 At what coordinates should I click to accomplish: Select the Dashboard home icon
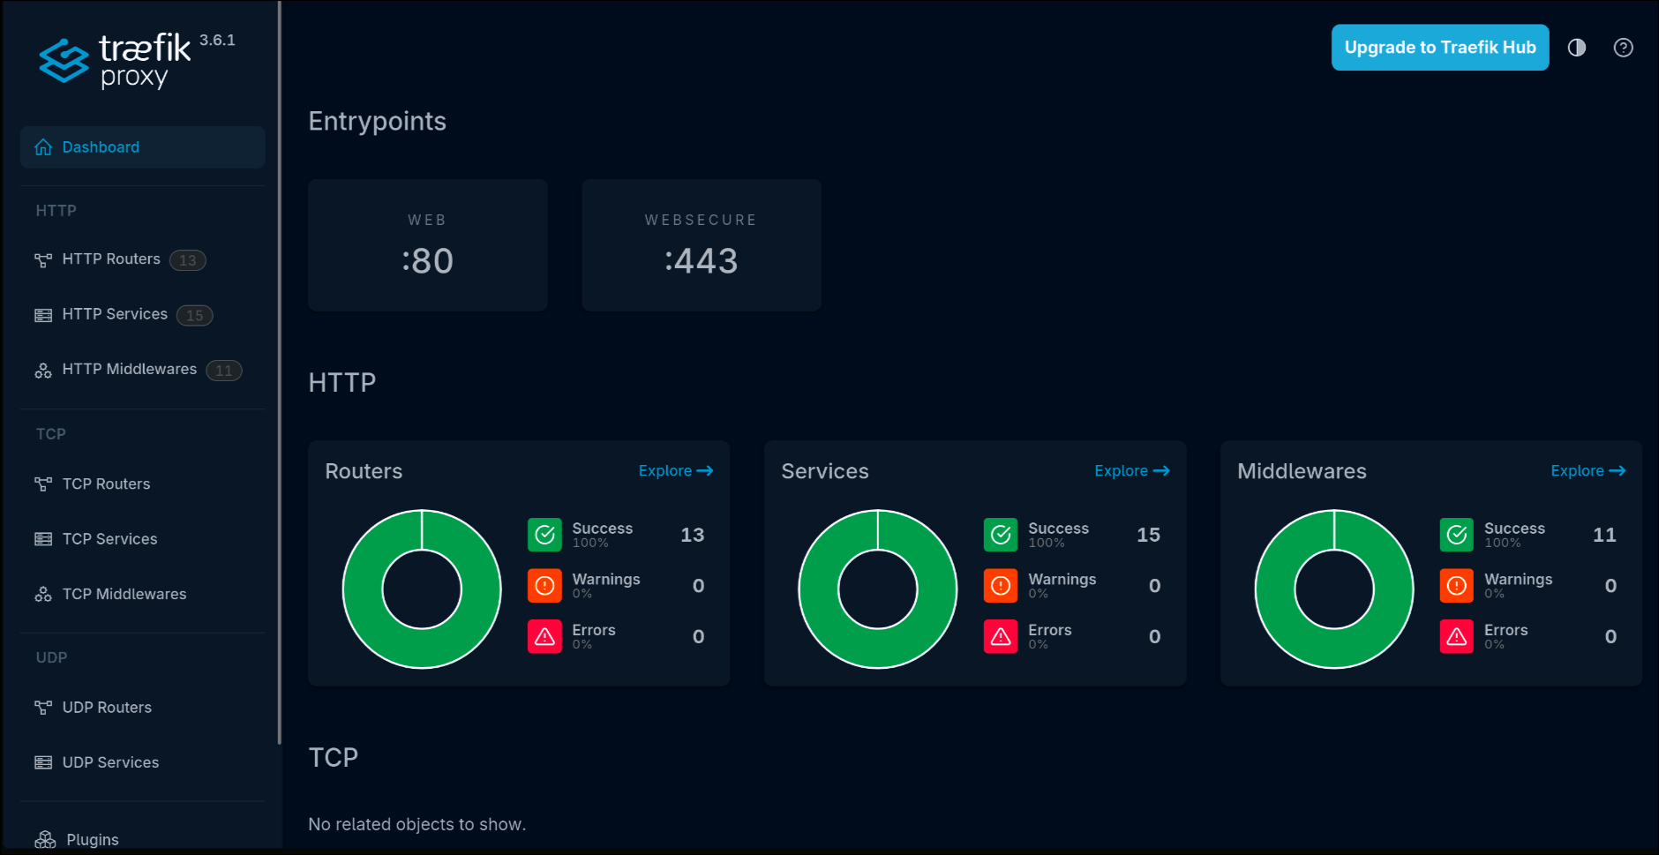43,146
